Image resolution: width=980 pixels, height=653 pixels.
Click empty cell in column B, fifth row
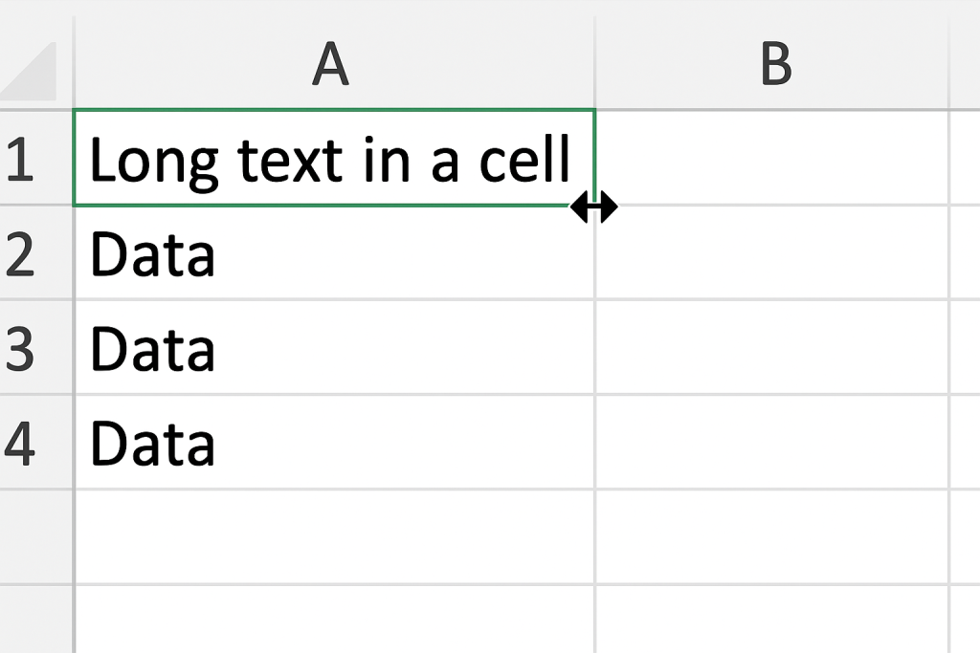(771, 536)
